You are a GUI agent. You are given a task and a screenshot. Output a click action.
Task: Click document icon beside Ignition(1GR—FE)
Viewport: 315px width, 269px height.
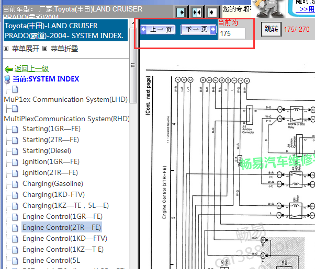click(15, 162)
